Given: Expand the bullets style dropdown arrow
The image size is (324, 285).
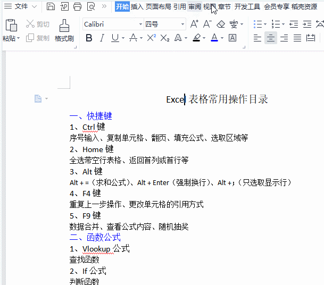Looking at the screenshot, I should (x=265, y=24).
